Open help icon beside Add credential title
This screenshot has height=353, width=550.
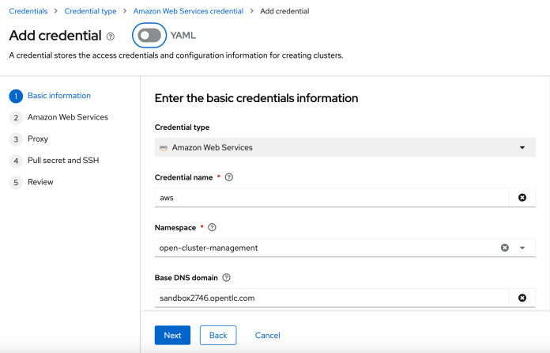point(111,36)
